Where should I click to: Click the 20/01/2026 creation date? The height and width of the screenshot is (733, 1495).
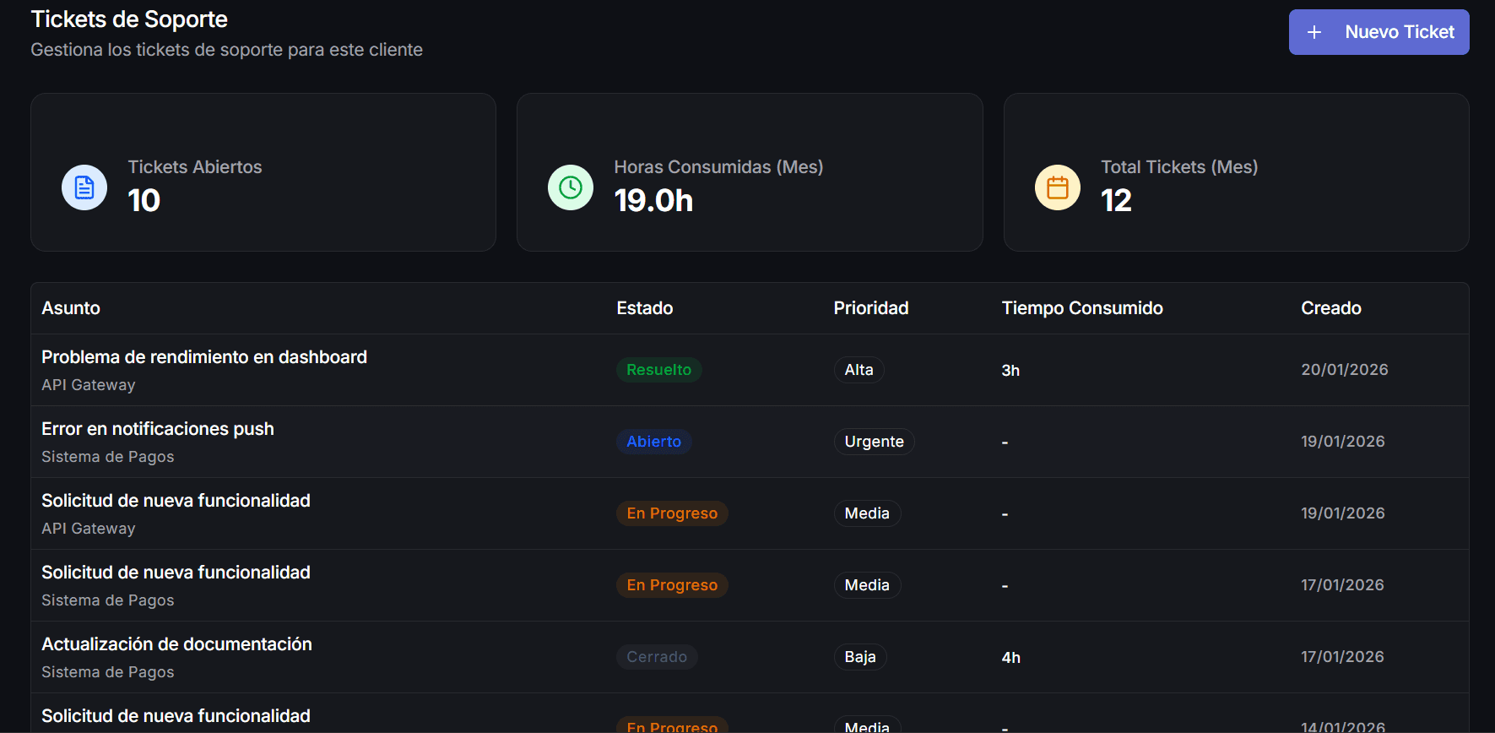[x=1344, y=370]
